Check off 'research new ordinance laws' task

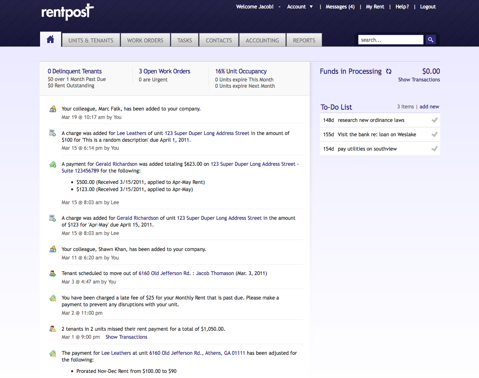tap(434, 120)
